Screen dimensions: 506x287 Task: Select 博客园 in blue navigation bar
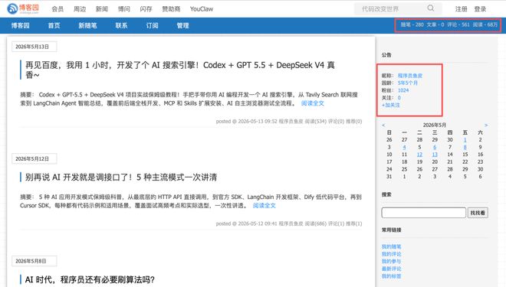21,25
